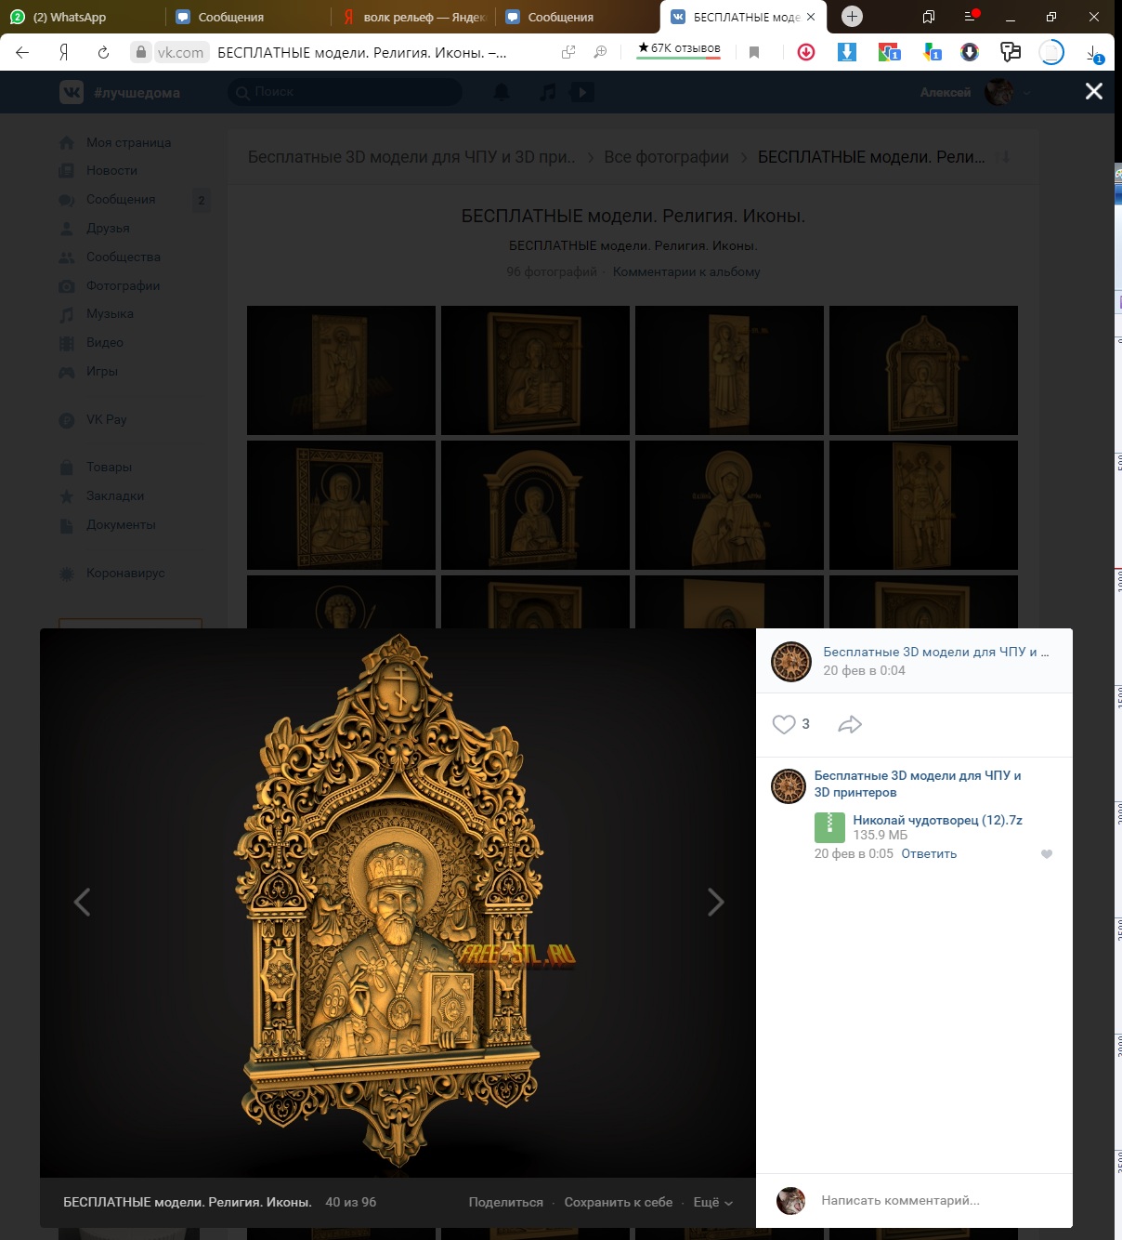Open Закладки in sidebar
Viewport: 1122px width, 1240px height.
(x=115, y=495)
